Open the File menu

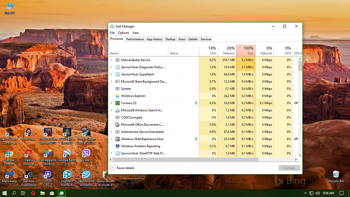click(112, 33)
